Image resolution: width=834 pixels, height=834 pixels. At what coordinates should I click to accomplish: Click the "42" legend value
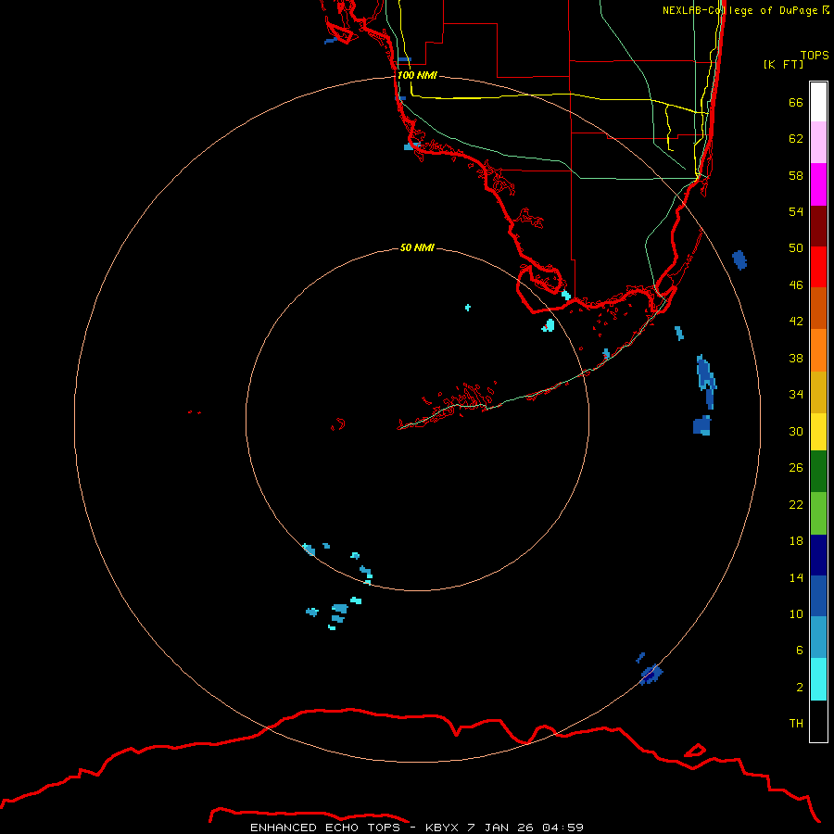796,322
